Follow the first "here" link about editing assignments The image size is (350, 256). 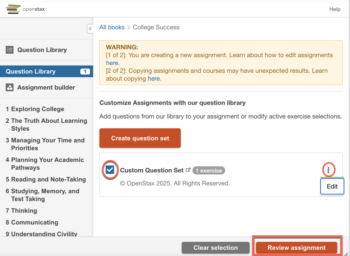coord(112,63)
